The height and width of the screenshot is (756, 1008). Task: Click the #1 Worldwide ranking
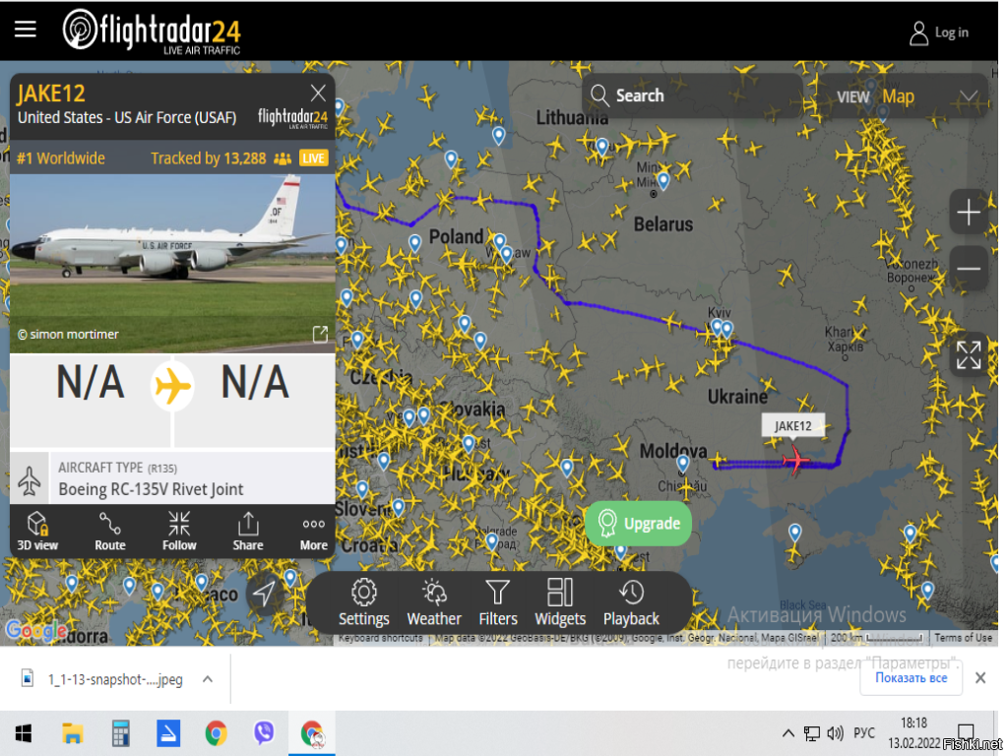(61, 158)
